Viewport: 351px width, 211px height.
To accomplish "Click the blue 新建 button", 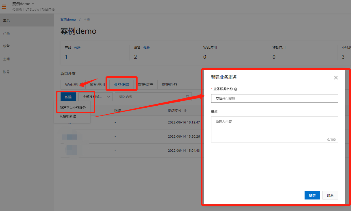I will pyautogui.click(x=68, y=97).
